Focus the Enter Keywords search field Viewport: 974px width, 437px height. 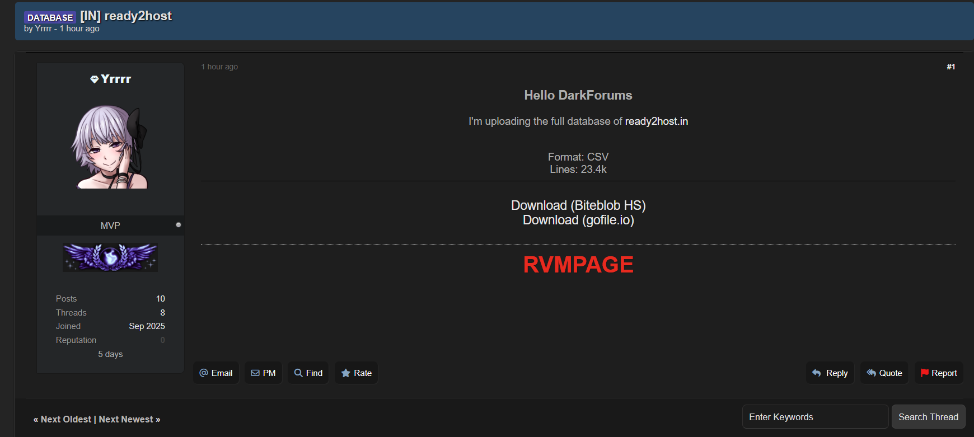[x=814, y=417]
